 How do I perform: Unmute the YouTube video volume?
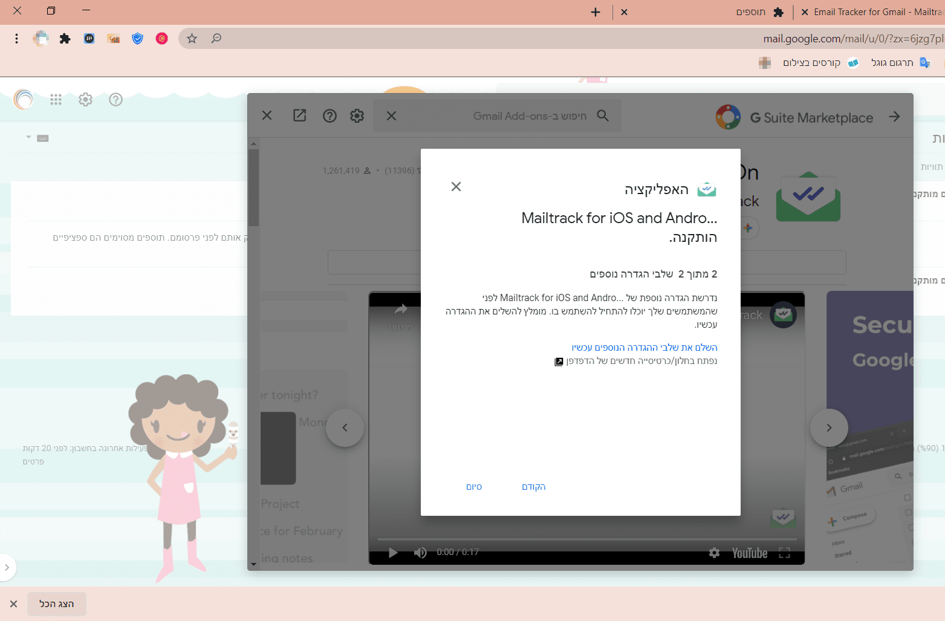coord(420,552)
